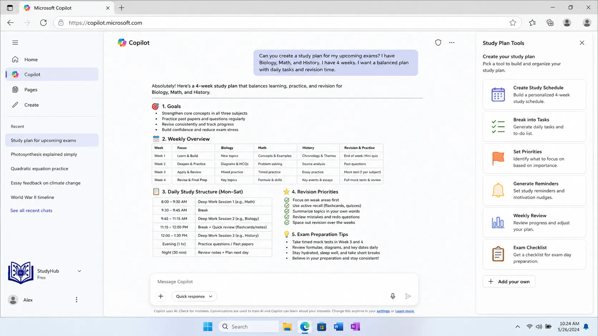Click the Copilot logo in header
The image size is (598, 336).
pyautogui.click(x=122, y=42)
